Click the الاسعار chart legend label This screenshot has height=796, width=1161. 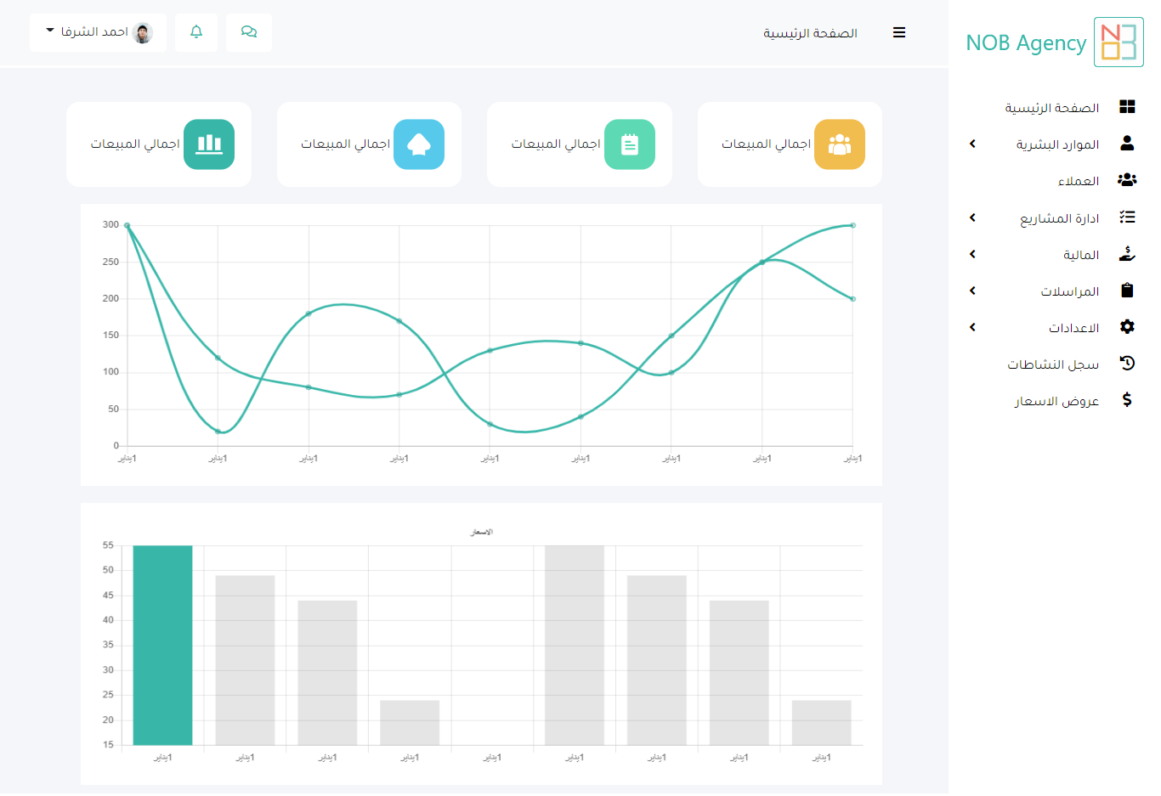tap(482, 532)
